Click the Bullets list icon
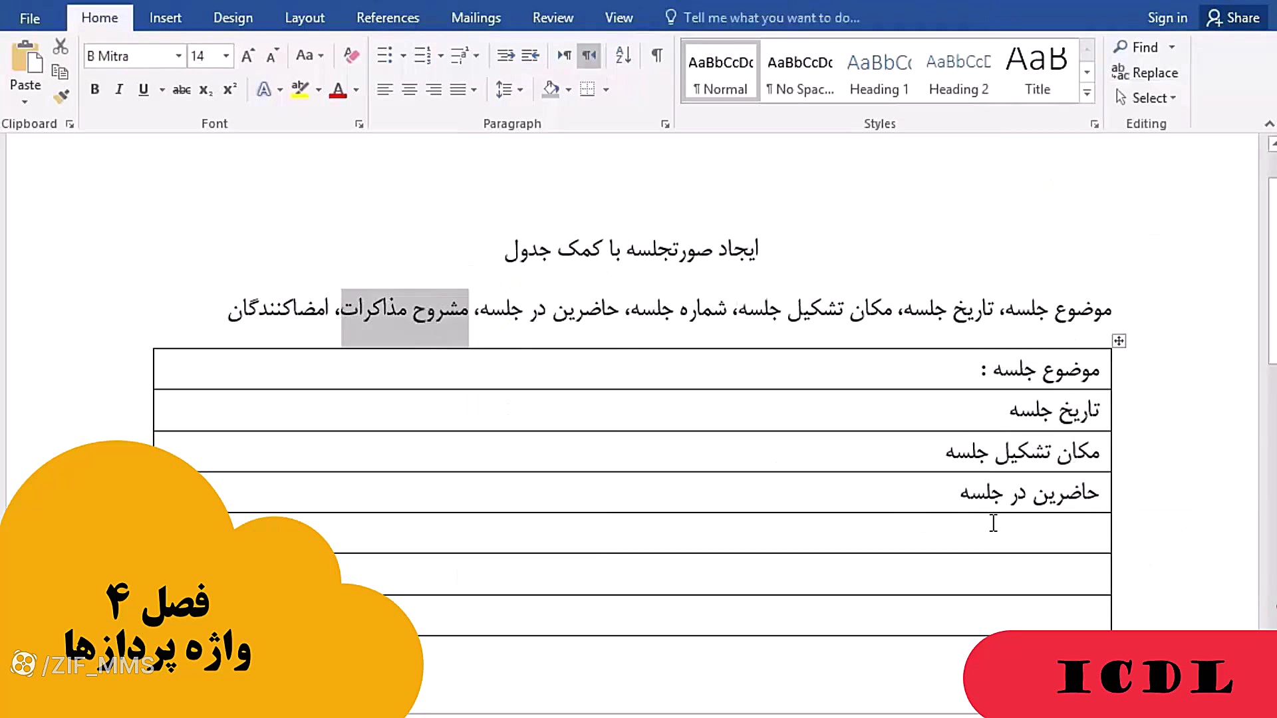This screenshot has width=1277, height=718. (x=384, y=56)
